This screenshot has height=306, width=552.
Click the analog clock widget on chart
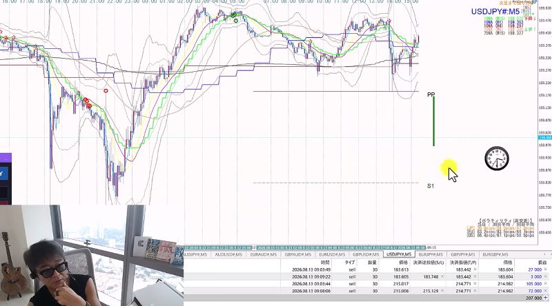[497, 159]
